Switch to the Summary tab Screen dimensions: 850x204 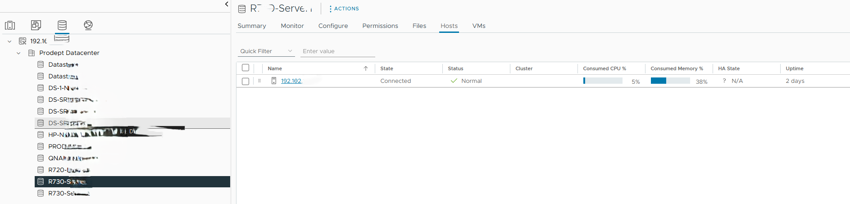coord(251,26)
